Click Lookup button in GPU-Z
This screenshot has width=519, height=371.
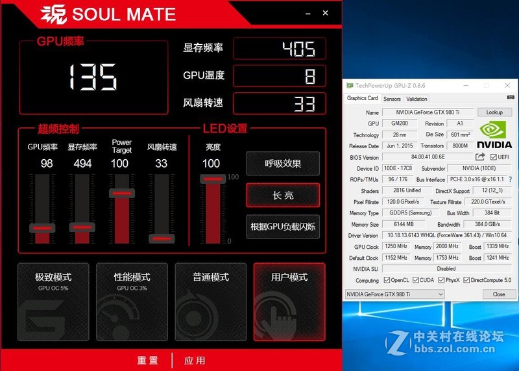point(494,112)
